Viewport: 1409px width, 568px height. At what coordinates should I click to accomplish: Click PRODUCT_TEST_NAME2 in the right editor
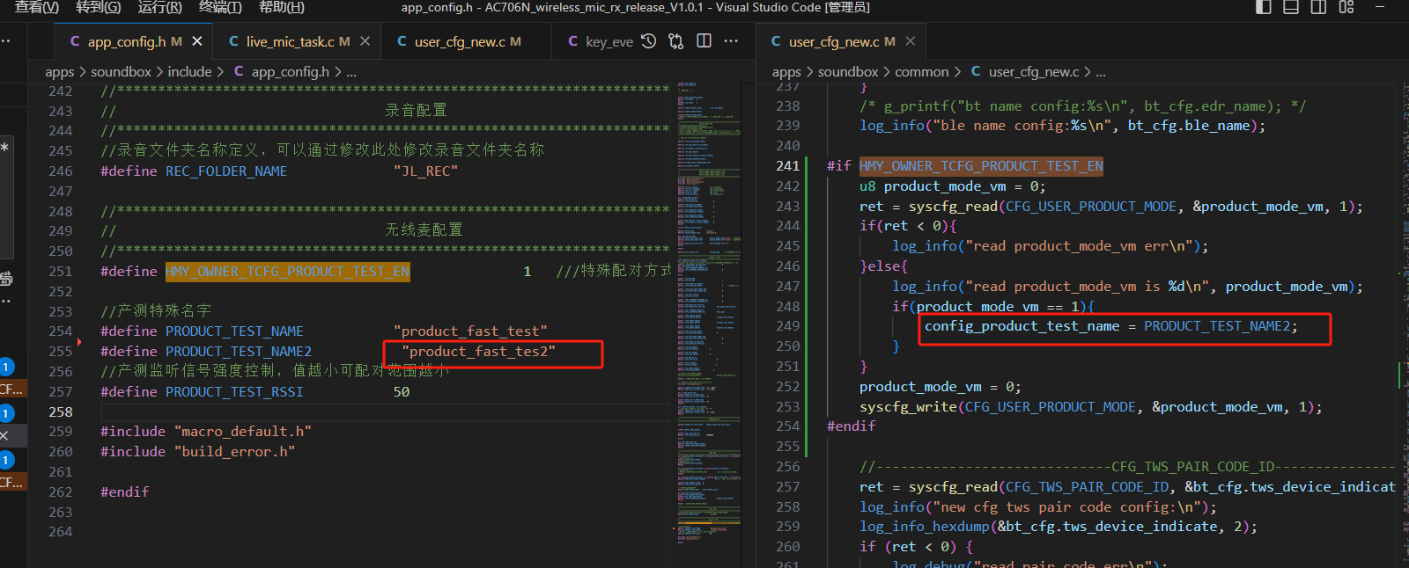[x=1217, y=326]
